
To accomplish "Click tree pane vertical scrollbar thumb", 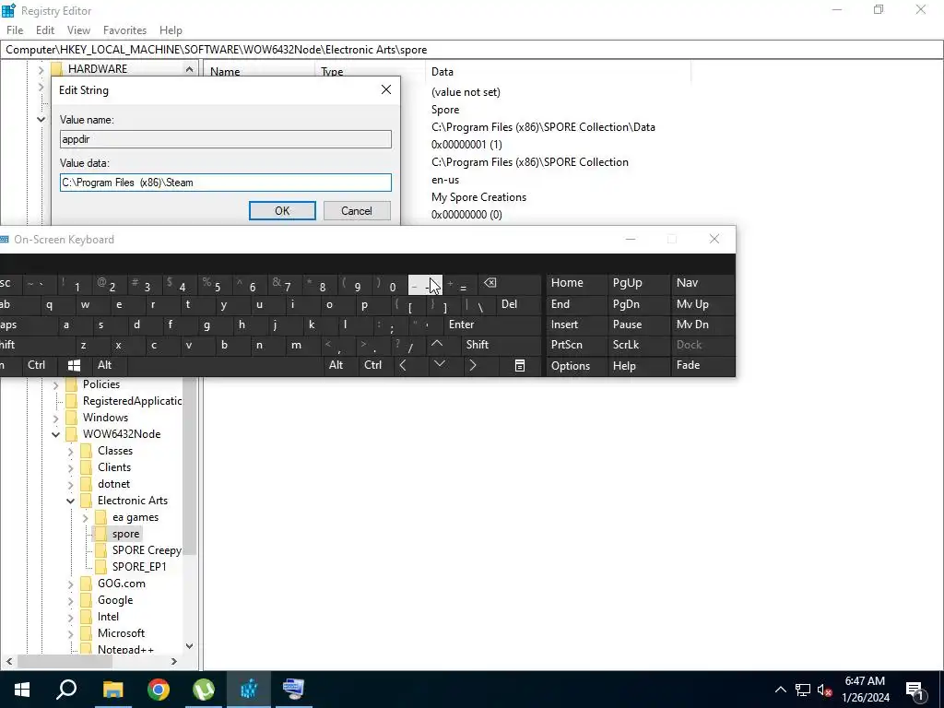I will tap(189, 466).
